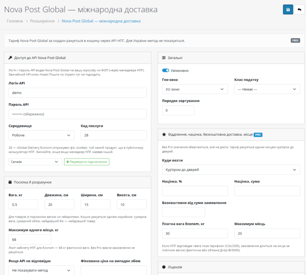Go to Головна breadcrumb
The image size is (306, 275).
(x=15, y=21)
